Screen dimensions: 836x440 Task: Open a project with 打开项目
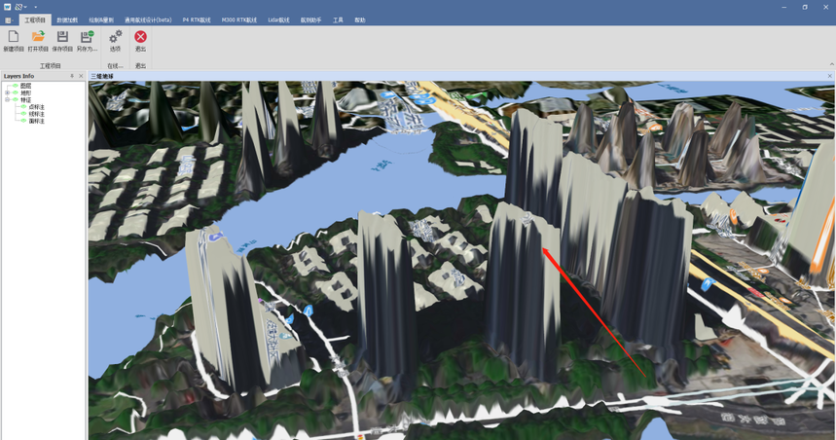pyautogui.click(x=38, y=37)
